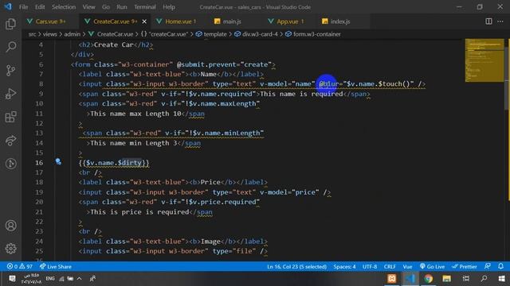Image resolution: width=510 pixels, height=286 pixels.
Task: Open XAMPP in the taskbar
Action: pos(392,279)
